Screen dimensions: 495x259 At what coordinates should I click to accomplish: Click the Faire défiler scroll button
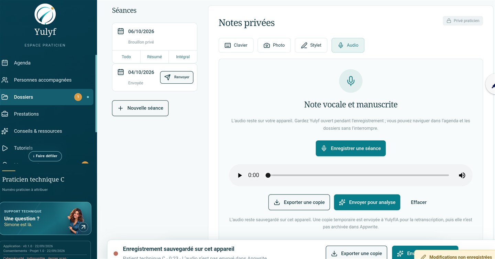coord(45,156)
